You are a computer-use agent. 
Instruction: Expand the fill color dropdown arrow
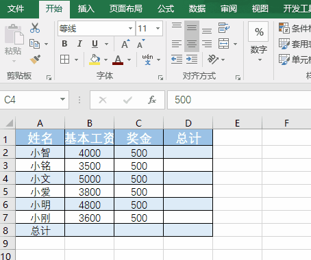(105, 60)
